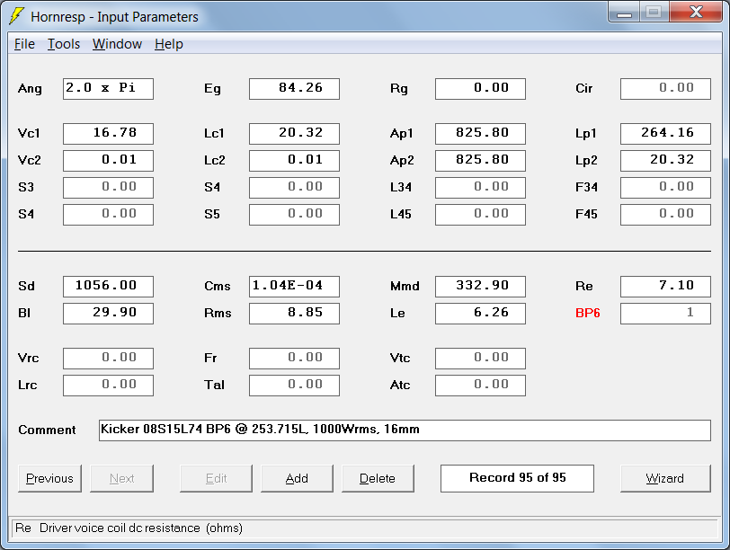Image resolution: width=730 pixels, height=550 pixels.
Task: Click the L45 input field
Action: (480, 215)
